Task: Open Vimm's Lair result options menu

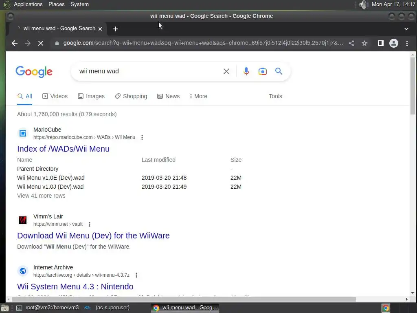Action: coord(90,224)
